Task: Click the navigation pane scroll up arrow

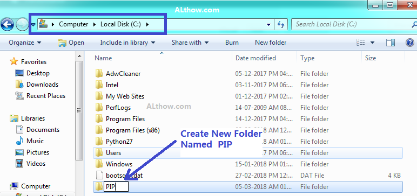Action: tap(79, 56)
